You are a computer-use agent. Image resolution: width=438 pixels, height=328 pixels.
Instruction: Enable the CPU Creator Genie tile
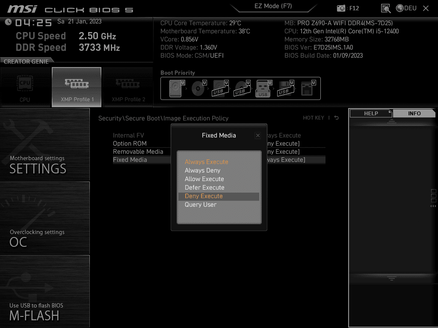tap(25, 87)
